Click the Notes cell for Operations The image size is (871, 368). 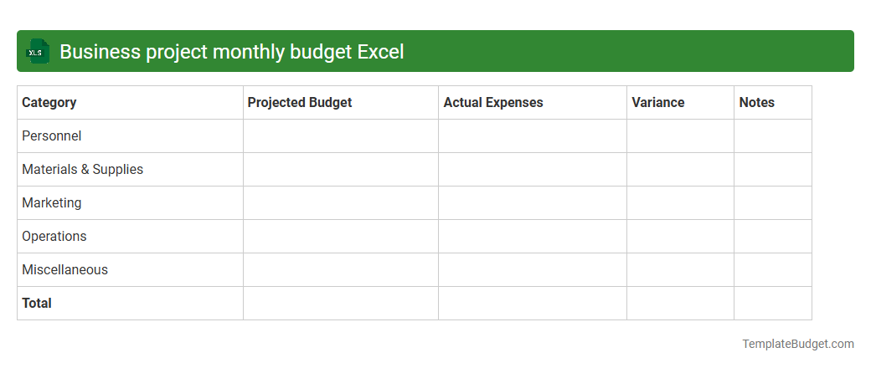[x=773, y=237]
